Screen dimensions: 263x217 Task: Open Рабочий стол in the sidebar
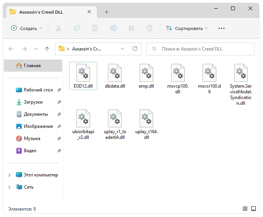click(34, 90)
